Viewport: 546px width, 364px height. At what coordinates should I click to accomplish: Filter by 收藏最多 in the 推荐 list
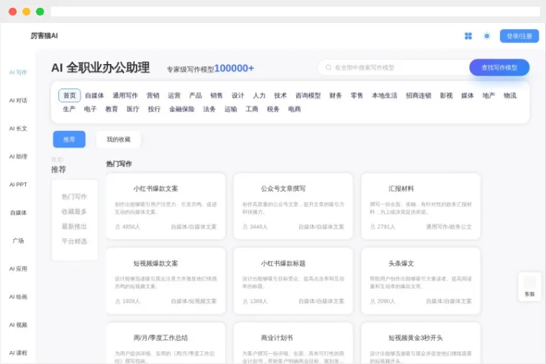pos(74,211)
